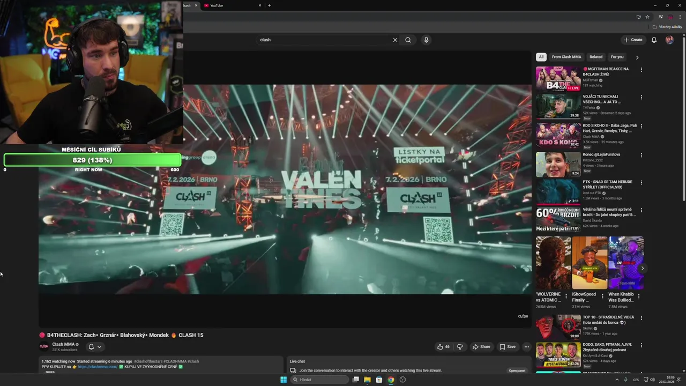Viewport: 686px width, 386px height.
Task: Open the 'Všechny záložky' bookmarks folder
Action: point(668,27)
